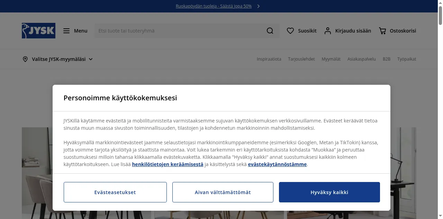Choose Aivan välttämättömät cookies
Viewport: 443px width, 219px height.
coord(223,192)
